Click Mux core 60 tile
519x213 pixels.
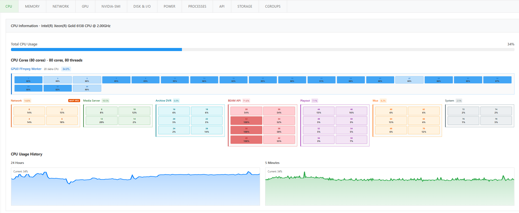click(391, 111)
